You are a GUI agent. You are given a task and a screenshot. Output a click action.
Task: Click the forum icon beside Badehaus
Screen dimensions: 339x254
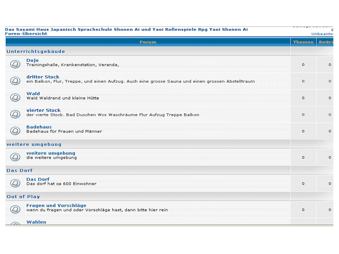[15, 131]
